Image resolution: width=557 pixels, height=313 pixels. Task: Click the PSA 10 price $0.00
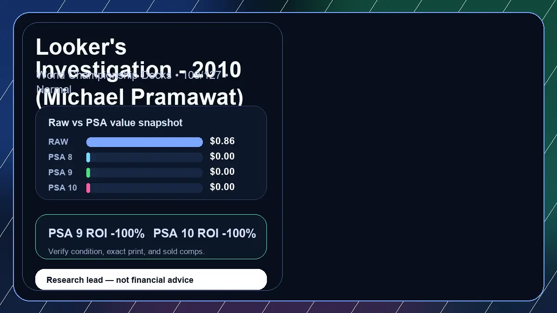point(222,187)
